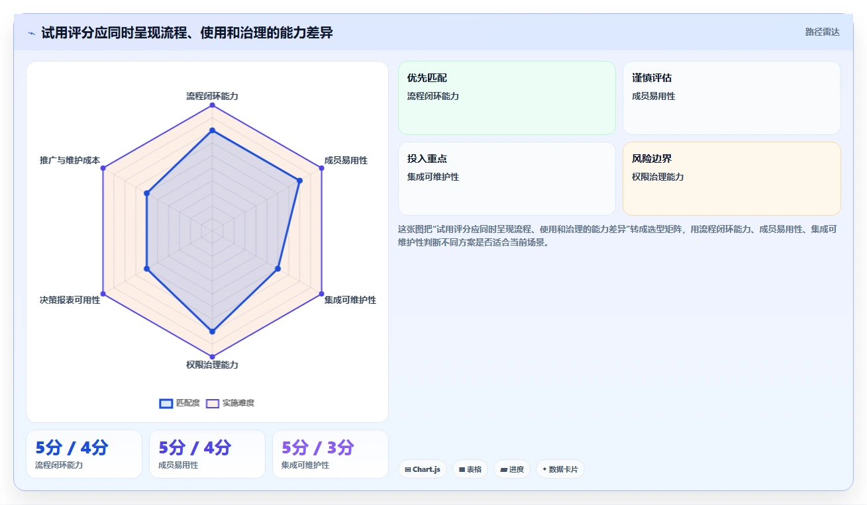The height and width of the screenshot is (505, 867).
Task: Click the blue 流程闭环能力 data point
Action: point(212,130)
